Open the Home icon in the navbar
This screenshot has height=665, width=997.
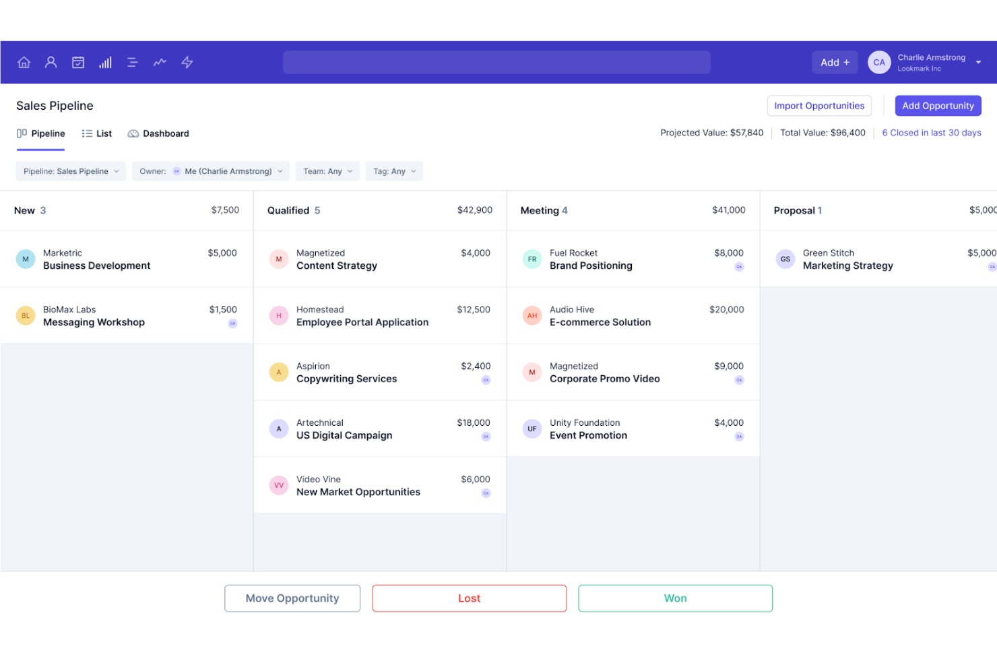pyautogui.click(x=24, y=62)
